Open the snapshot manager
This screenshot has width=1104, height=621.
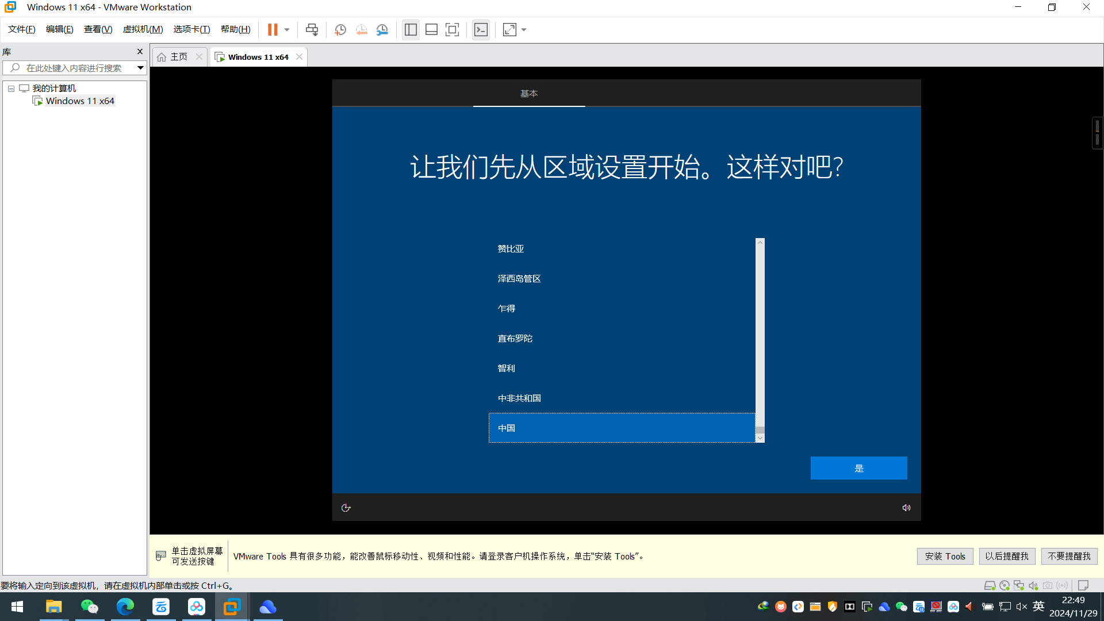(x=382, y=29)
